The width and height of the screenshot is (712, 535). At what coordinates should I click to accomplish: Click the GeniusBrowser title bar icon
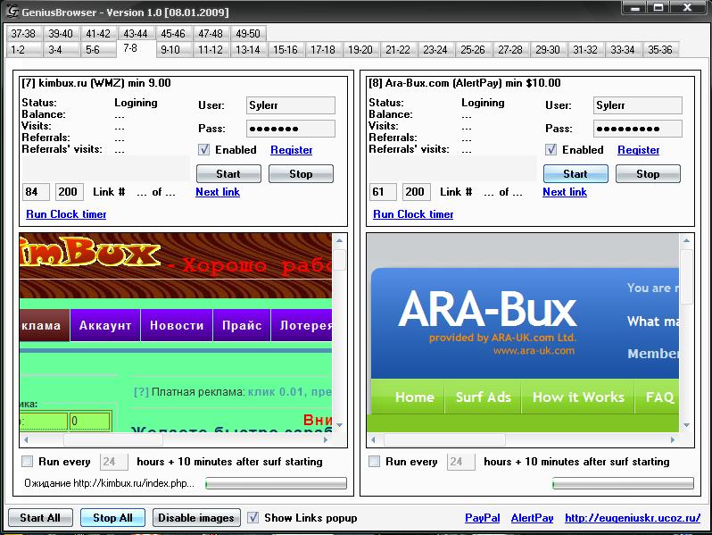pos(12,12)
